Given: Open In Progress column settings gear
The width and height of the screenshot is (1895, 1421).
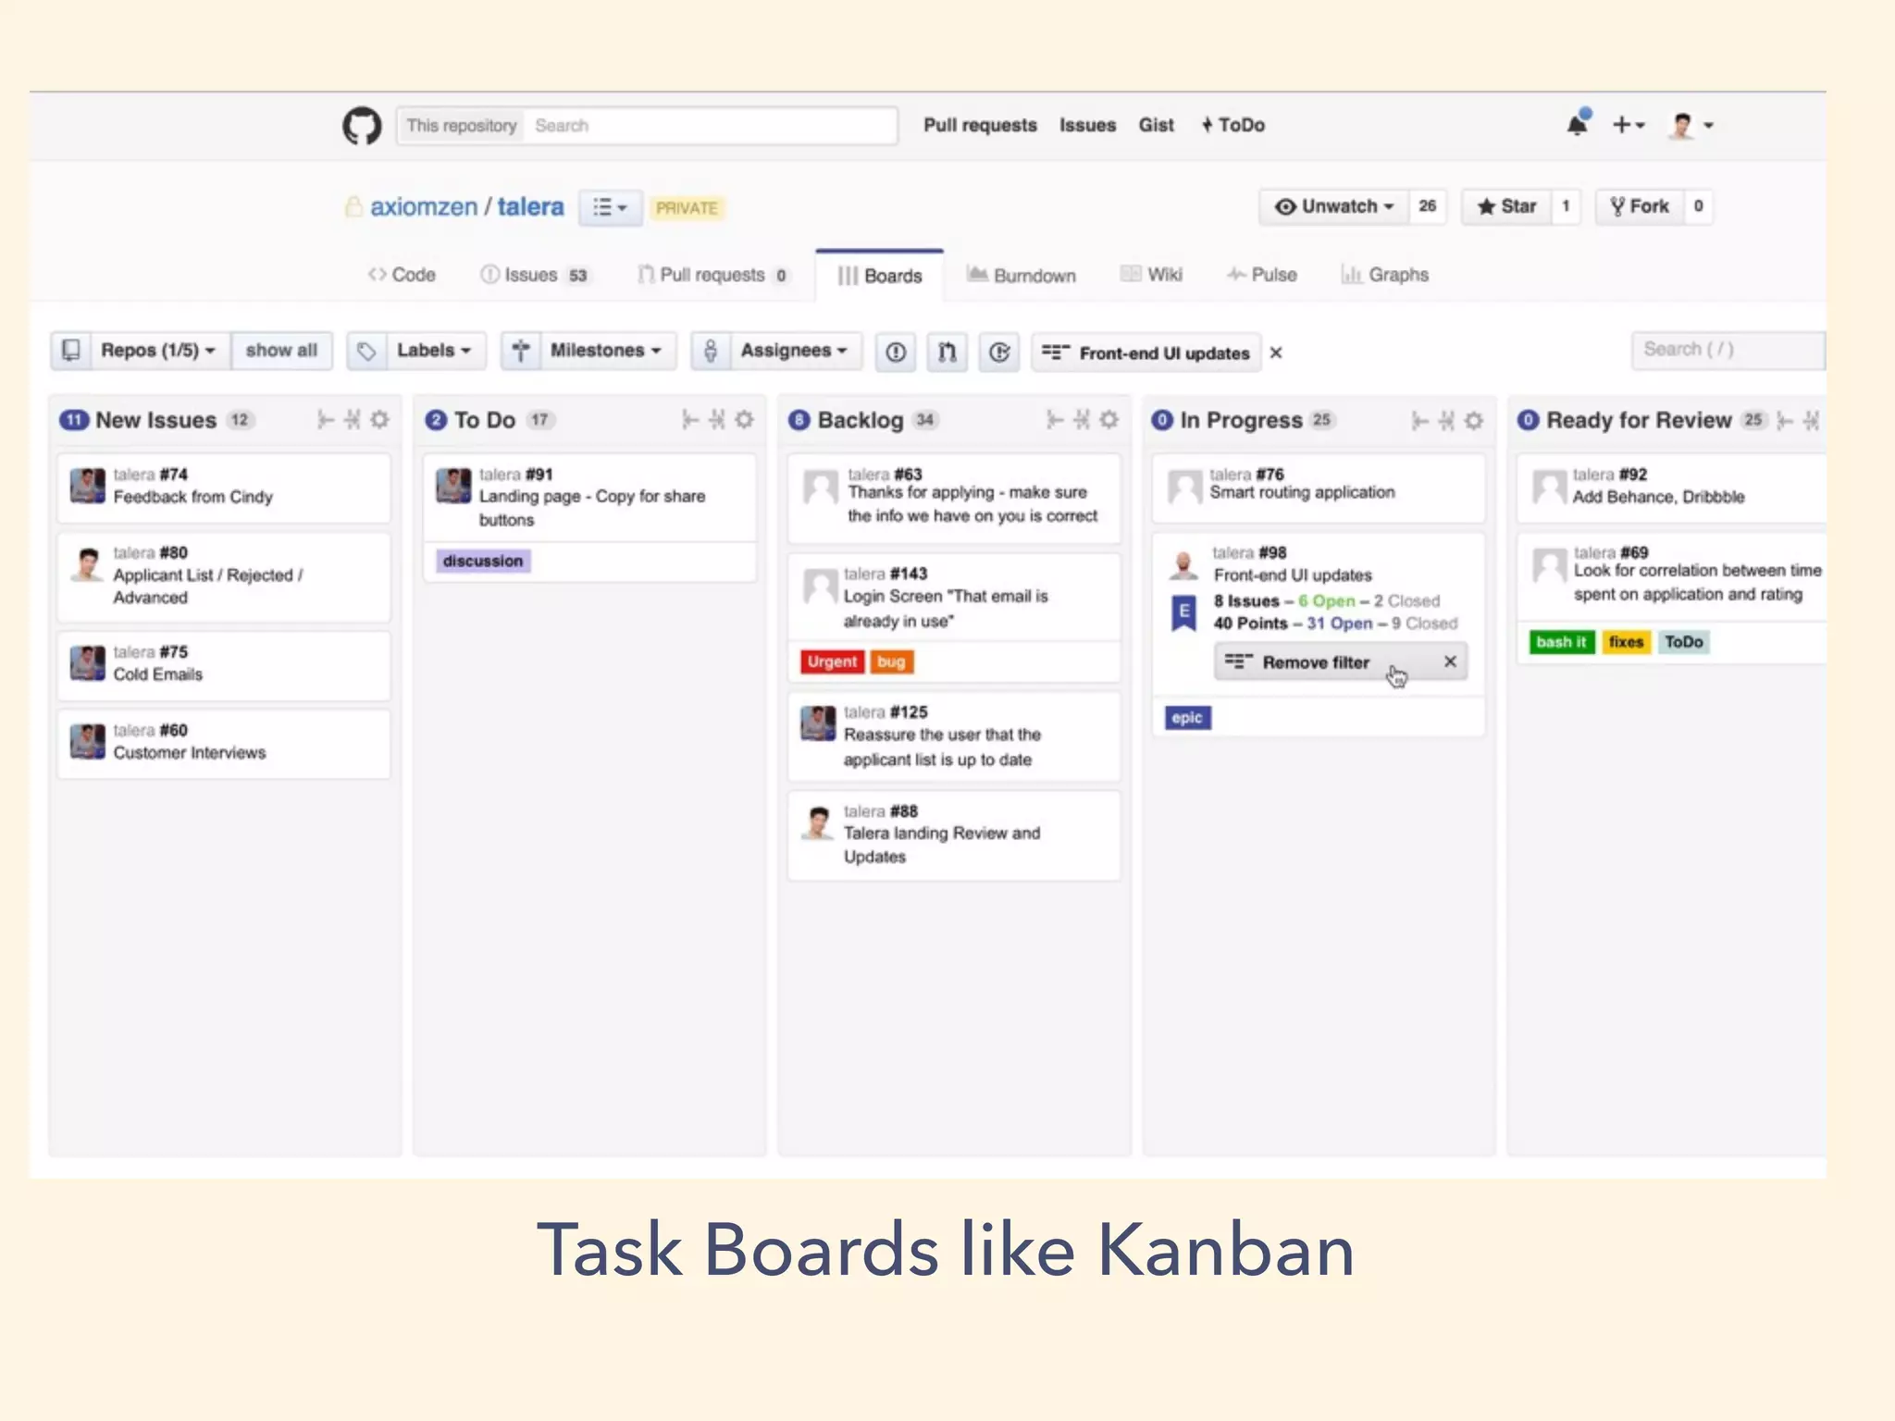Looking at the screenshot, I should click(1474, 421).
